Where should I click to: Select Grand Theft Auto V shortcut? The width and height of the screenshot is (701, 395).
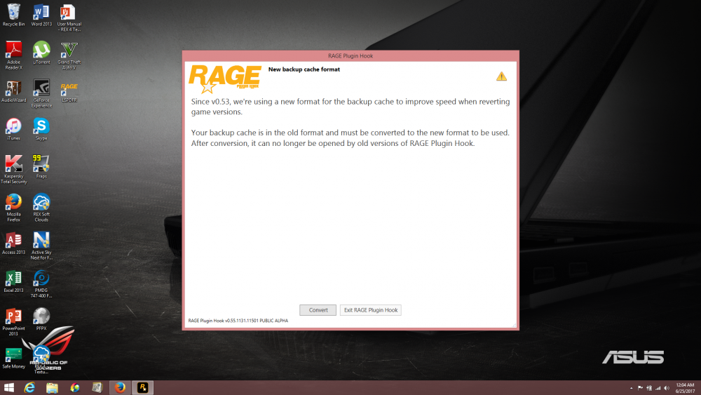(69, 55)
